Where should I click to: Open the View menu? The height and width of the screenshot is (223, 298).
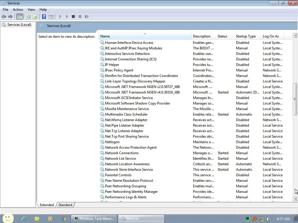(31, 10)
